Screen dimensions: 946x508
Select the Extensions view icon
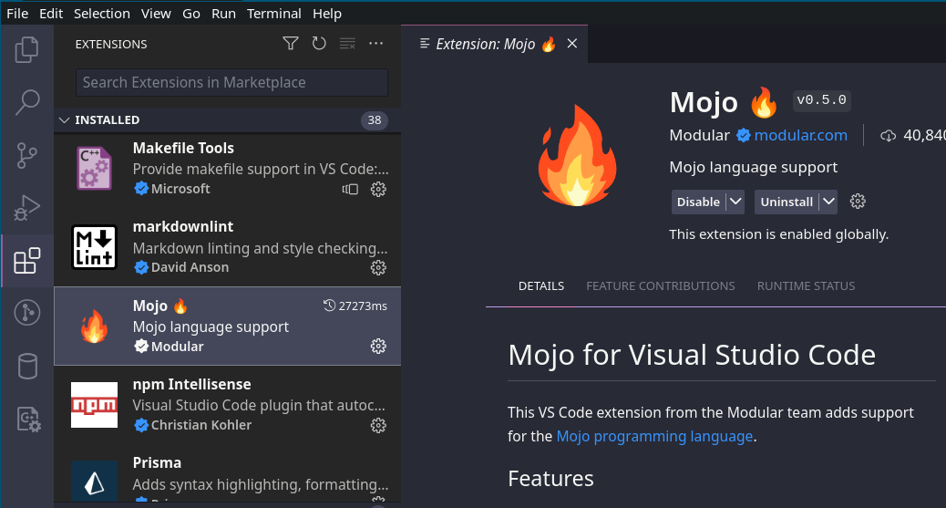coord(26,260)
